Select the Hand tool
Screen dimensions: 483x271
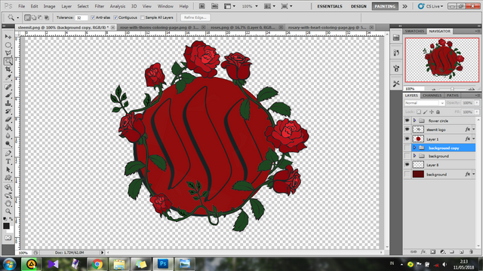pyautogui.click(x=8, y=203)
